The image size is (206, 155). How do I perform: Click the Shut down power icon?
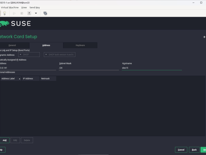[29, 13]
